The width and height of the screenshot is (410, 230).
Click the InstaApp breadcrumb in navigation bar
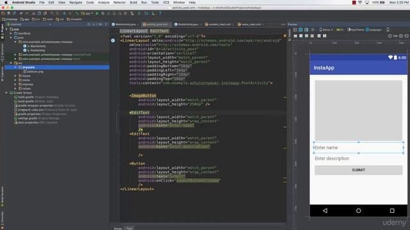10,19
